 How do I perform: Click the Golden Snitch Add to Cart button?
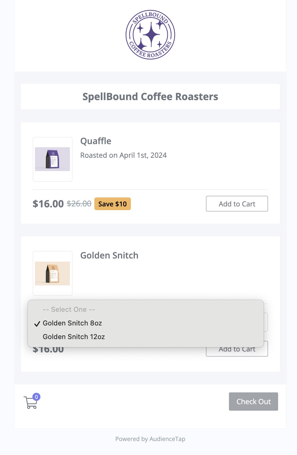point(237,349)
